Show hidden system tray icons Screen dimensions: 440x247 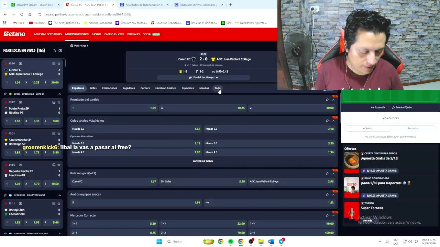pyautogui.click(x=380, y=242)
